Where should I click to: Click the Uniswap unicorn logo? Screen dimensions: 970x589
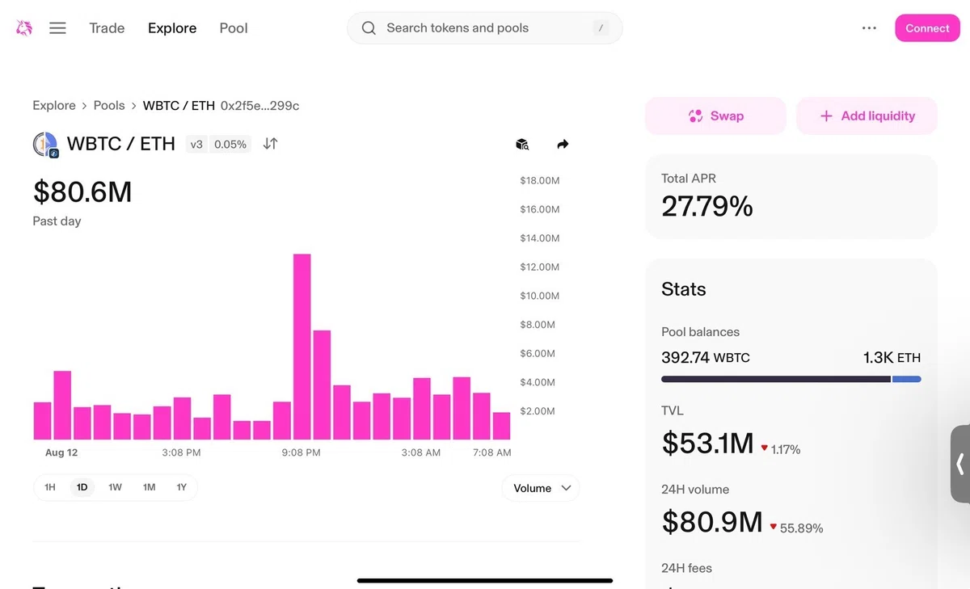(x=24, y=28)
